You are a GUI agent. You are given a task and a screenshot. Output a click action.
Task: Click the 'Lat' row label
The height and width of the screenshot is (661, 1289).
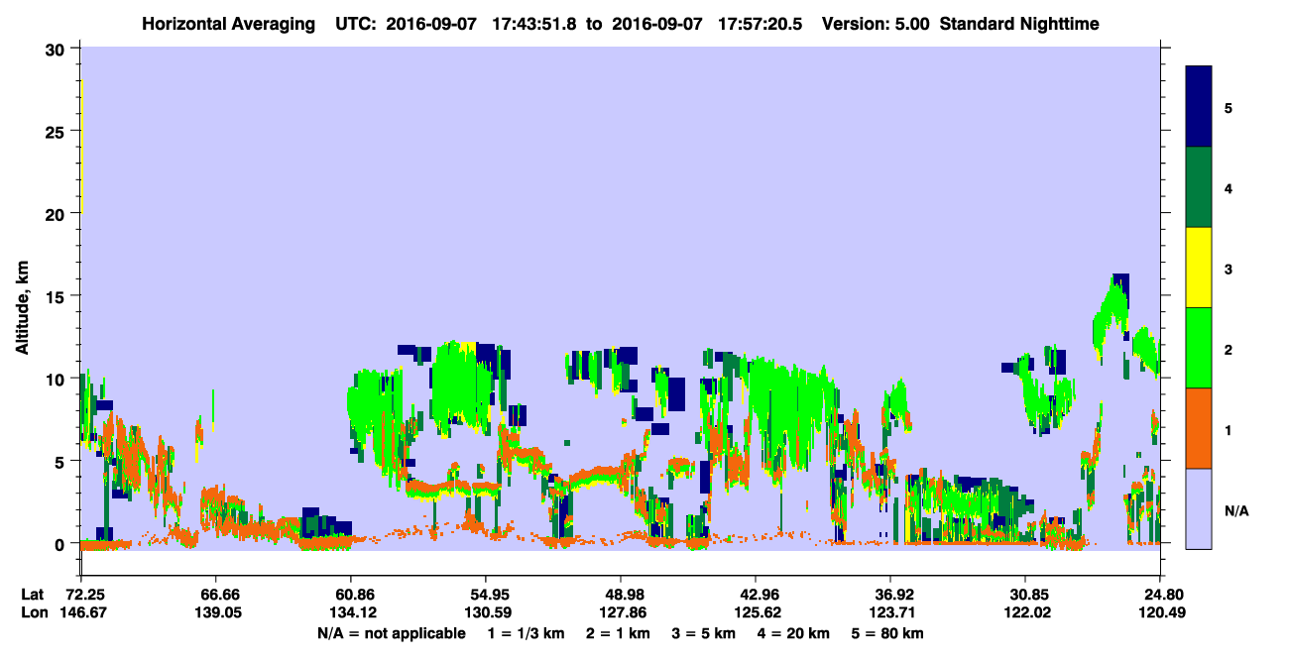tap(34, 595)
